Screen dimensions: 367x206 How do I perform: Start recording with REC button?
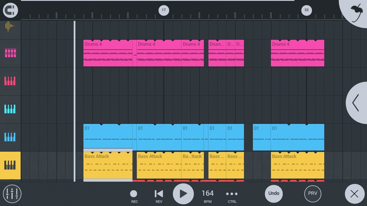pyautogui.click(x=134, y=196)
